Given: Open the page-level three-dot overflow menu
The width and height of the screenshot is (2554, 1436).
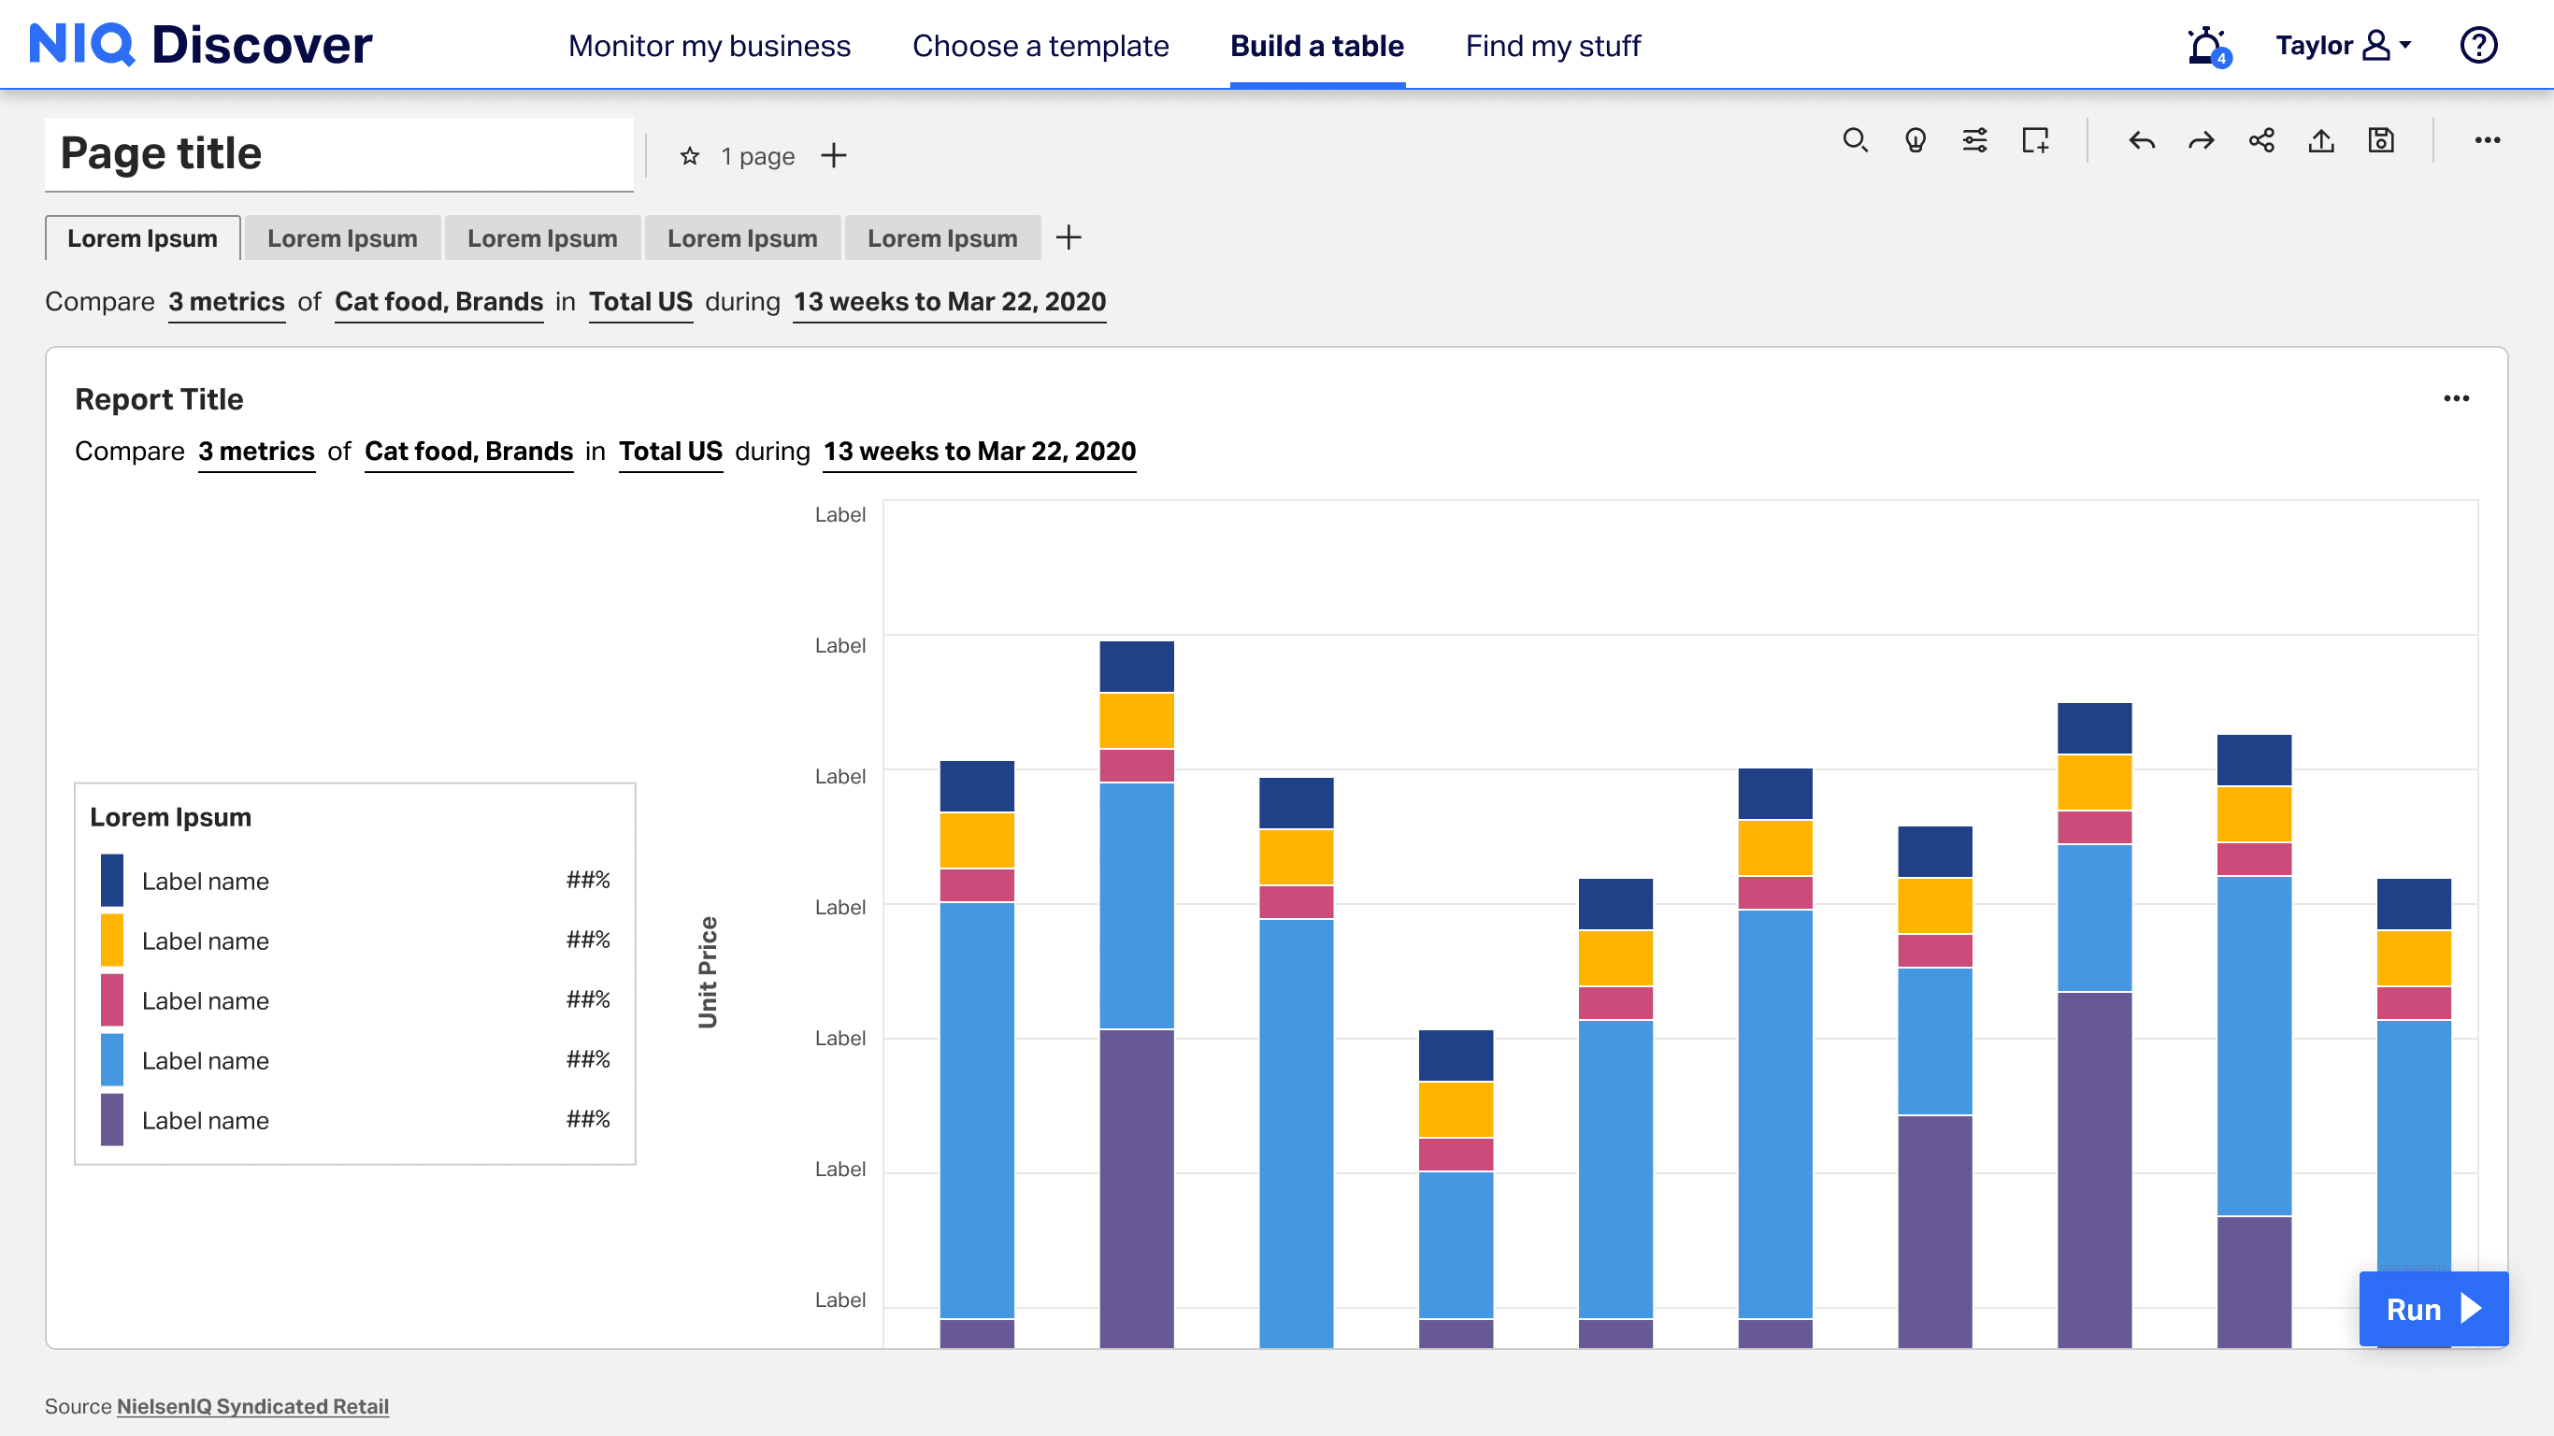Looking at the screenshot, I should (2487, 140).
